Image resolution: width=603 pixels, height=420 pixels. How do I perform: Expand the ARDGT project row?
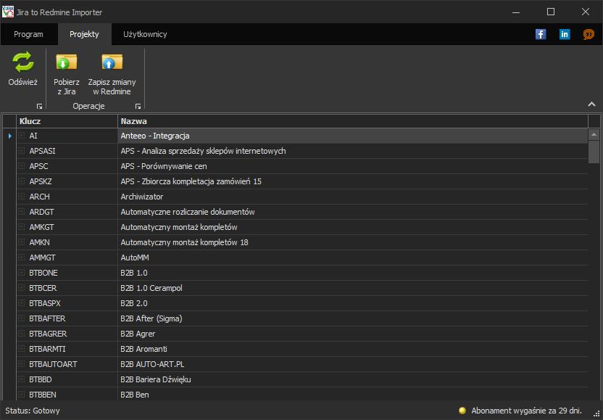22,212
